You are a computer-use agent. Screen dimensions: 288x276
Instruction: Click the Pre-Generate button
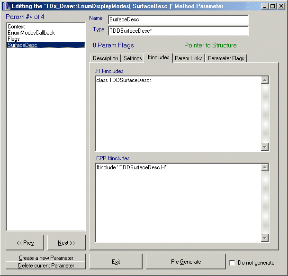point(186,262)
